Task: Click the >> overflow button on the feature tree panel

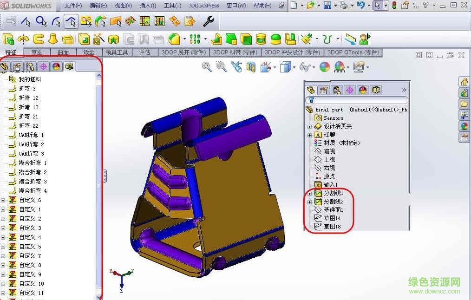Action: coord(404,90)
